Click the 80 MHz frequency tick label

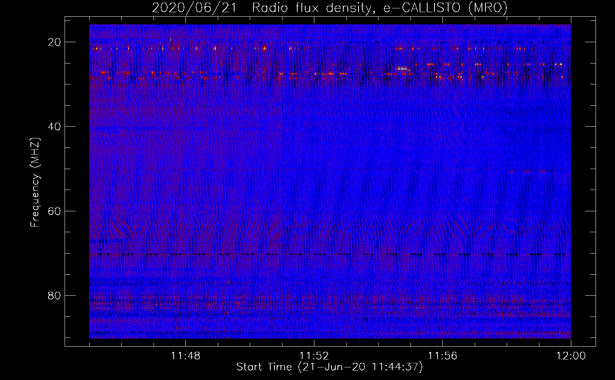[x=54, y=296]
